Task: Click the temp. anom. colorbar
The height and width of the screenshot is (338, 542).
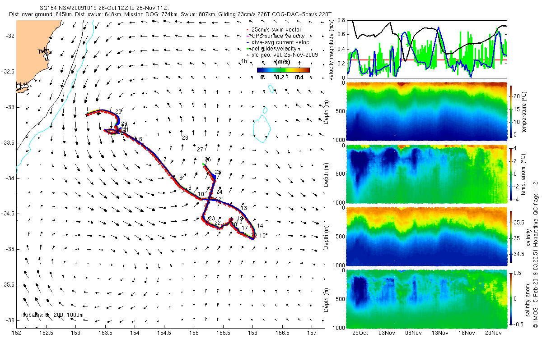Action: [512, 173]
